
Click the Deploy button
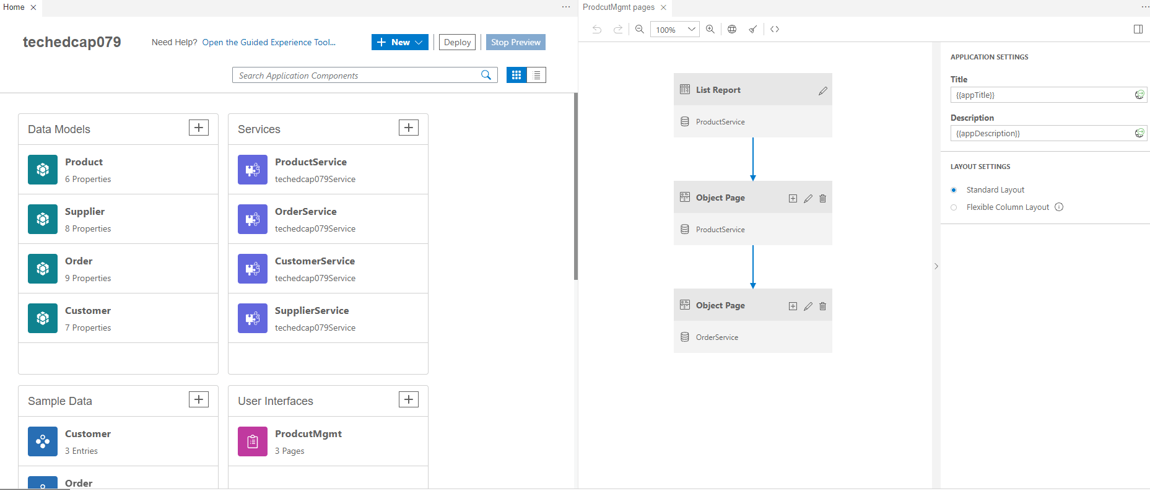click(457, 42)
